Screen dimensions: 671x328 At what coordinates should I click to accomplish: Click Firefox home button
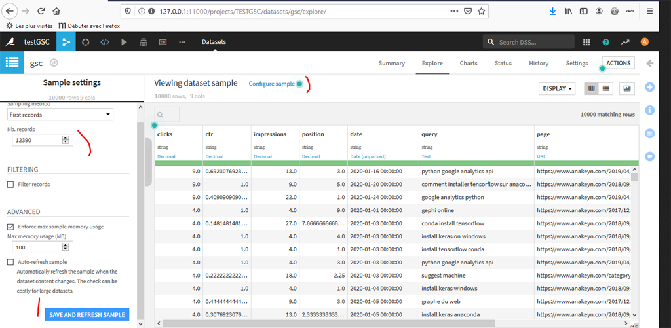pos(56,11)
